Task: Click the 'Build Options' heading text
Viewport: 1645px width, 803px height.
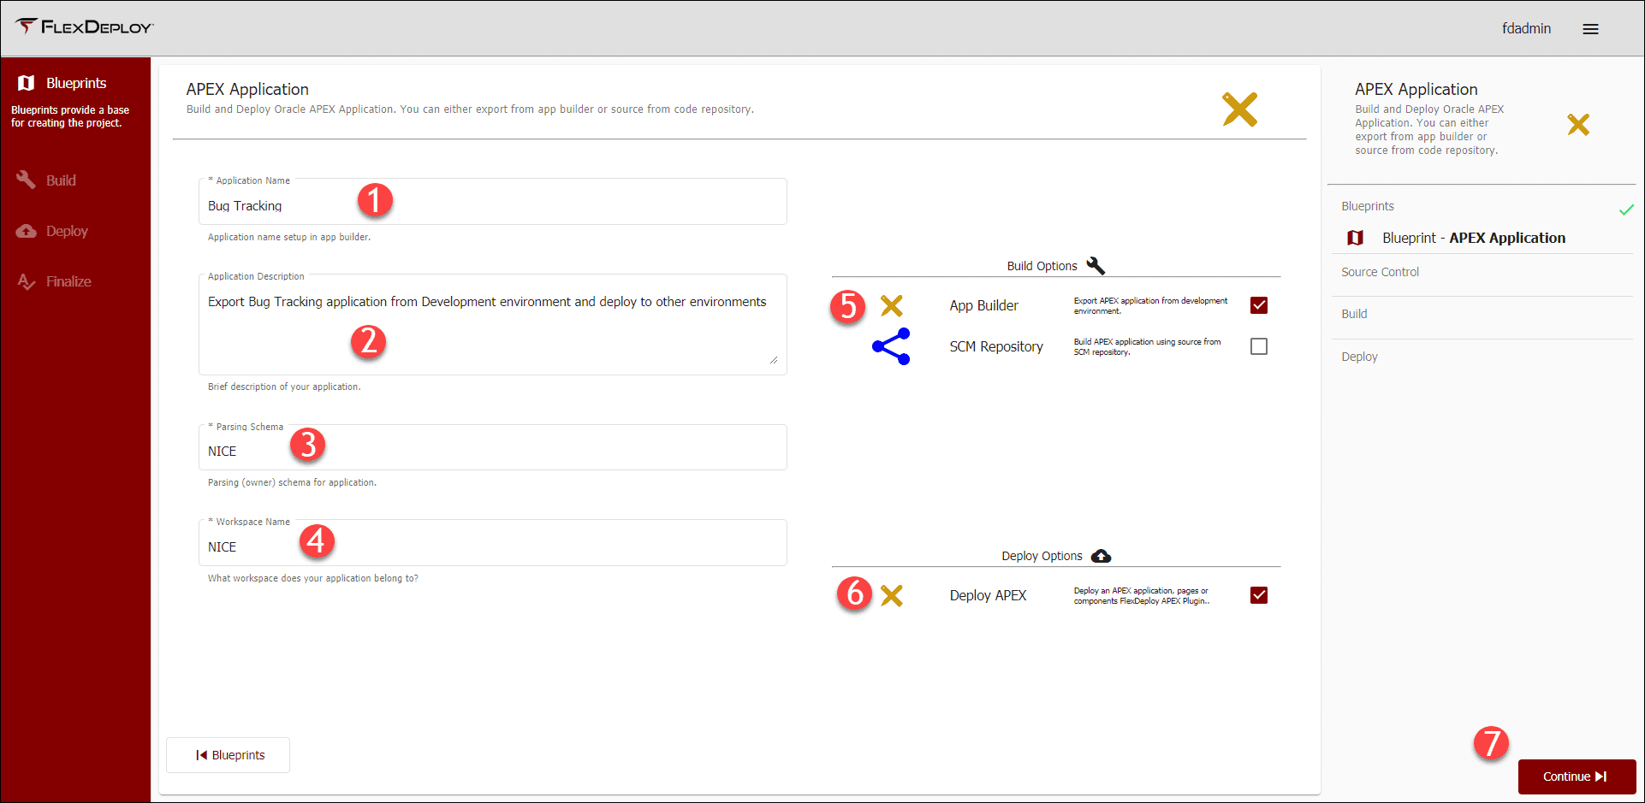Action: [x=1042, y=266]
